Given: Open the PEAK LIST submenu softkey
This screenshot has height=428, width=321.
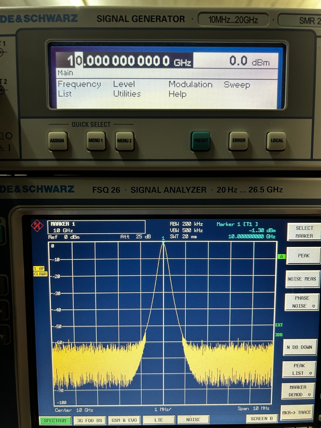Looking at the screenshot, I should (299, 369).
